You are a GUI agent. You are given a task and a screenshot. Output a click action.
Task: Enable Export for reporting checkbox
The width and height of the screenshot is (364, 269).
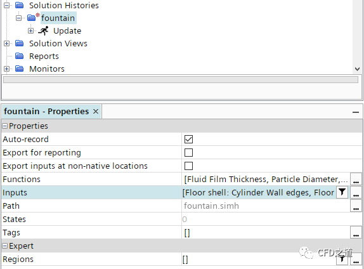click(x=188, y=153)
